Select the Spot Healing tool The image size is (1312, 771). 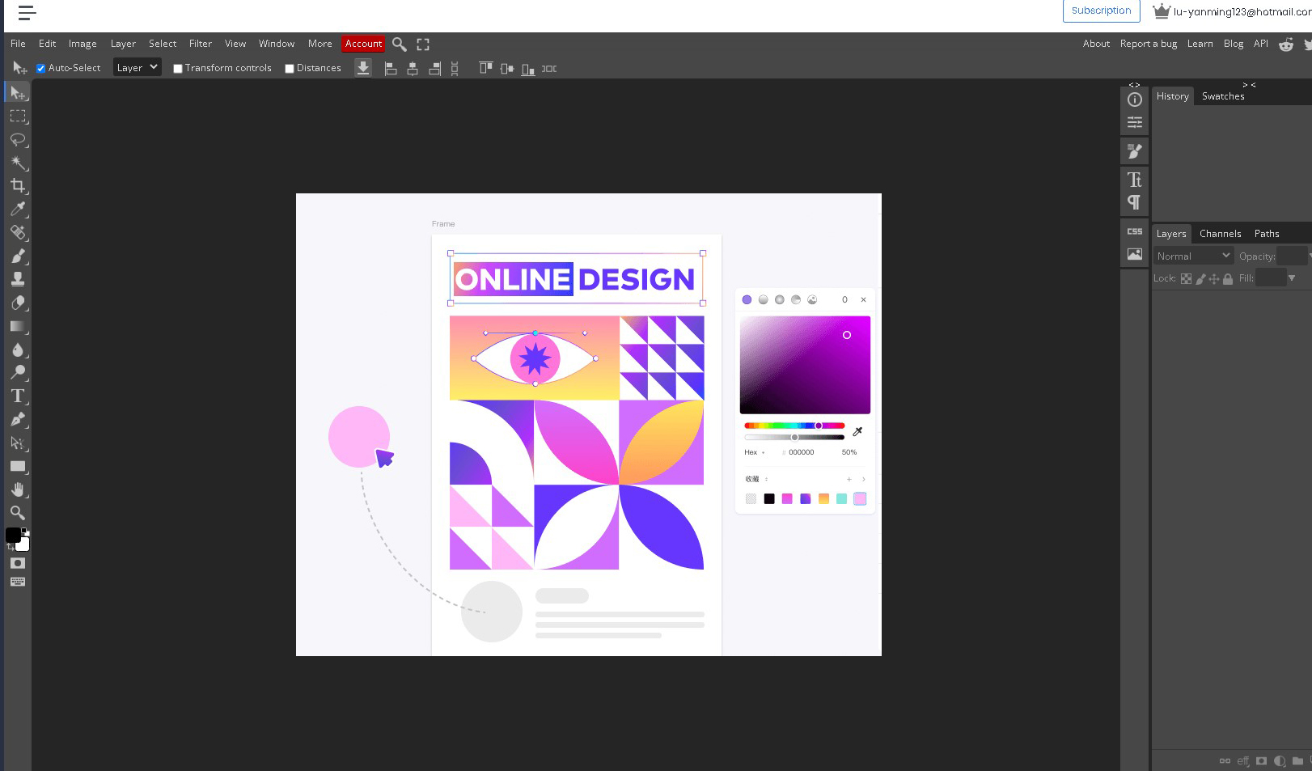pos(18,232)
